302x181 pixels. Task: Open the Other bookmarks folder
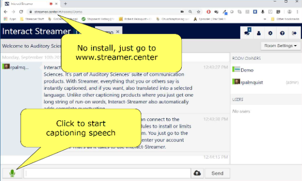285,19
